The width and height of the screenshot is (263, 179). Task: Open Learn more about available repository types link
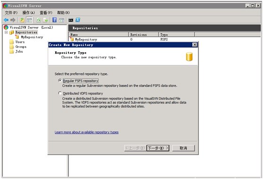(87, 132)
